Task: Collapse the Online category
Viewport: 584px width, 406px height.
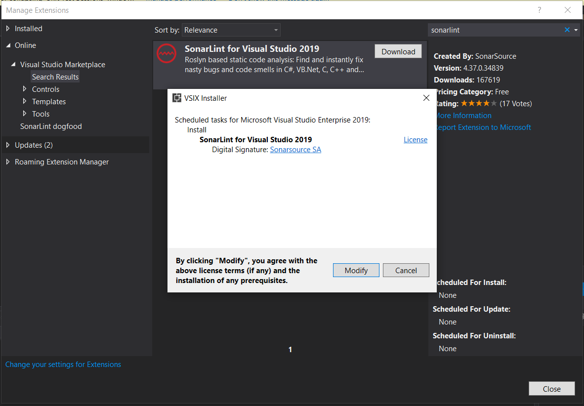Action: pyautogui.click(x=8, y=45)
